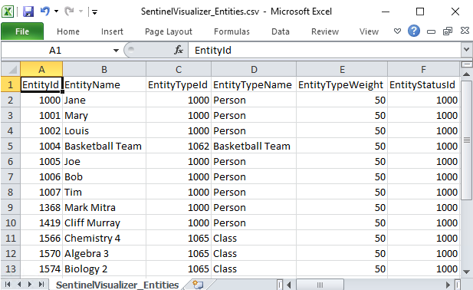473x290 pixels.
Task: Click the EntityTypeWeight header cell
Action: pyautogui.click(x=342, y=85)
